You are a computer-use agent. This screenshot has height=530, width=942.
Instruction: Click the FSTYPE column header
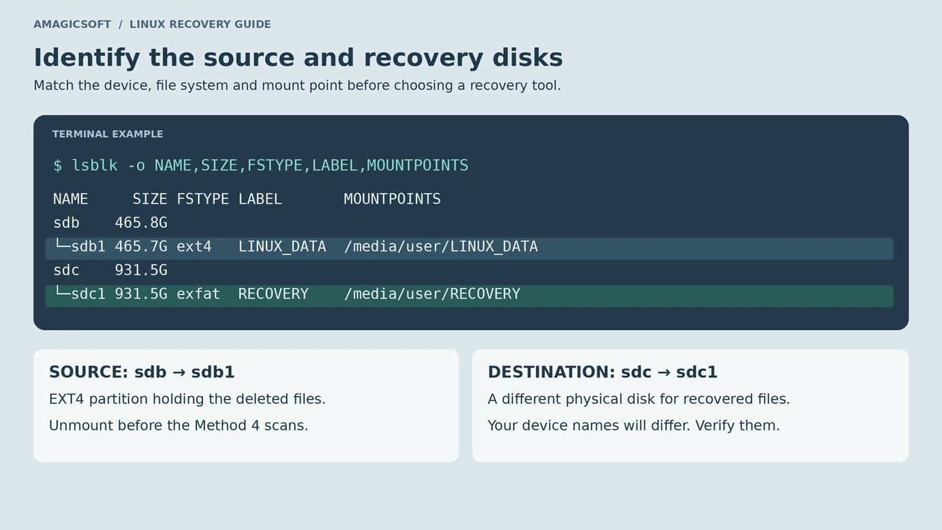(x=203, y=199)
